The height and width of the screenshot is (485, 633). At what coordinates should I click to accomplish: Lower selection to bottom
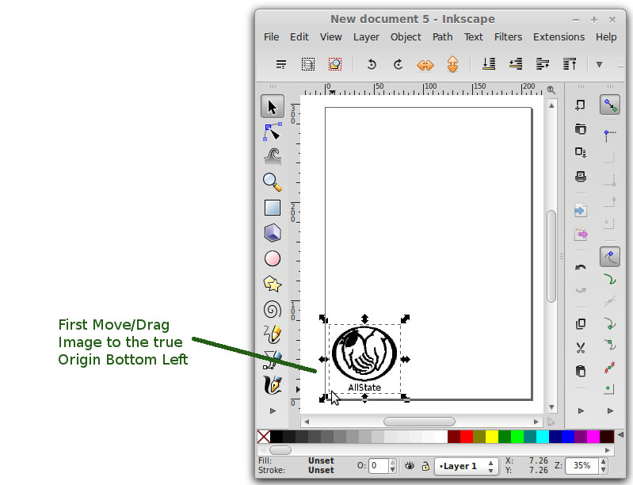coord(489,64)
